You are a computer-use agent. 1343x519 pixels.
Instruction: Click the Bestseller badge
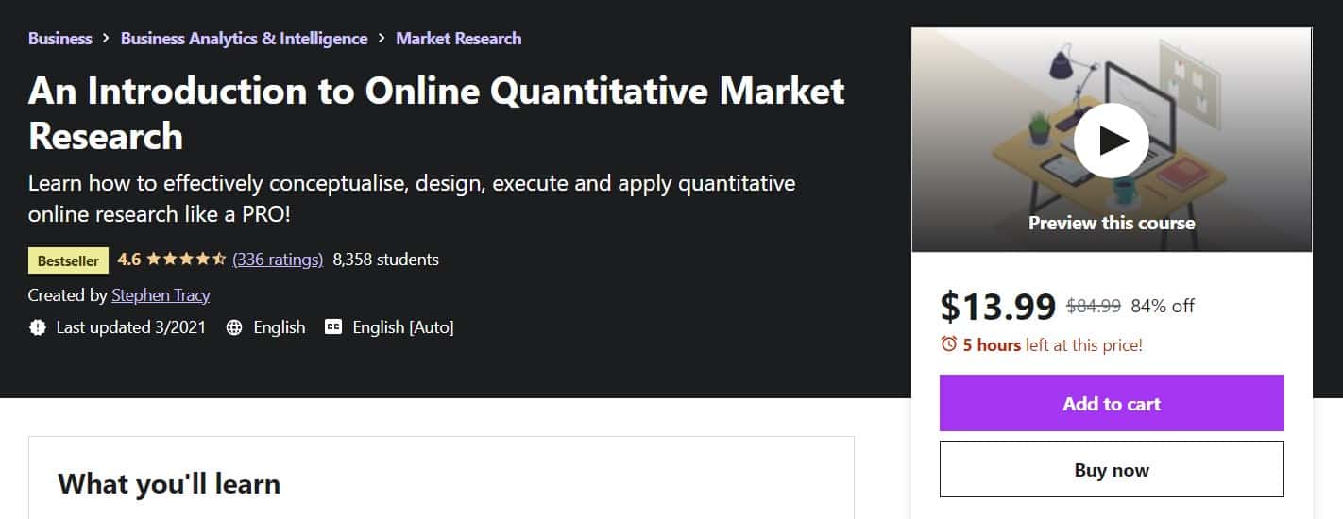69,260
